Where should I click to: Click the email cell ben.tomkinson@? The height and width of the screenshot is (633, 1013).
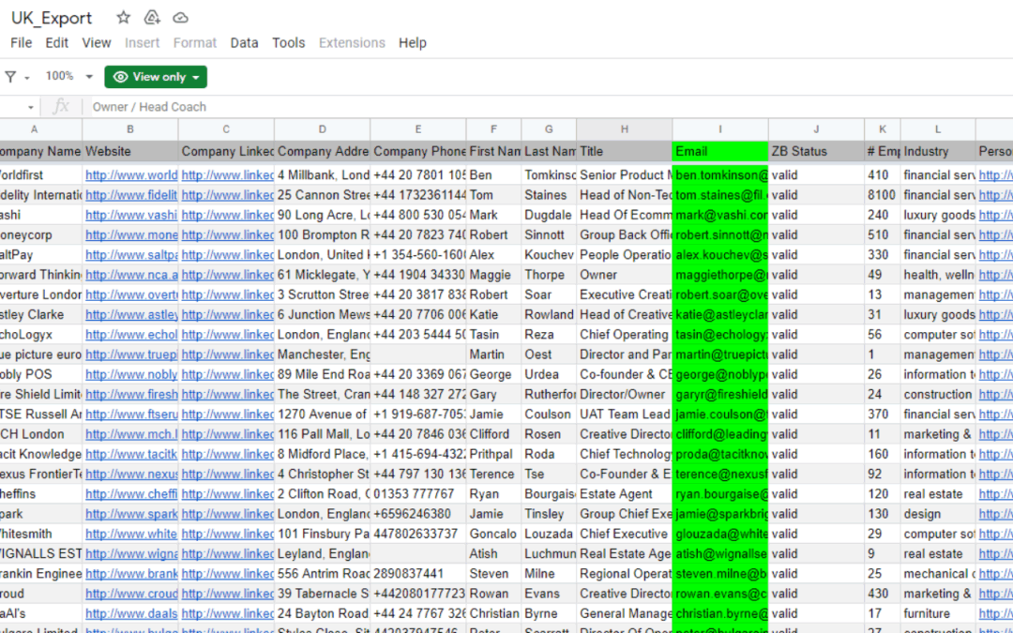pos(720,175)
